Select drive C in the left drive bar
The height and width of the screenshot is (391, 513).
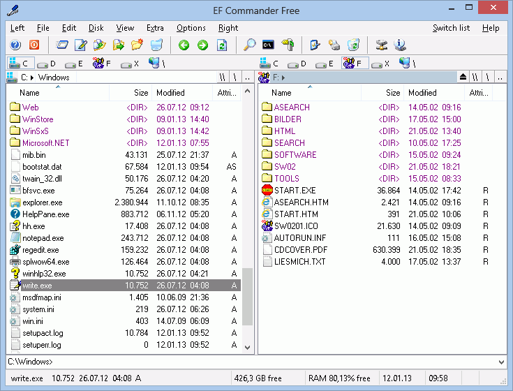[x=20, y=63]
